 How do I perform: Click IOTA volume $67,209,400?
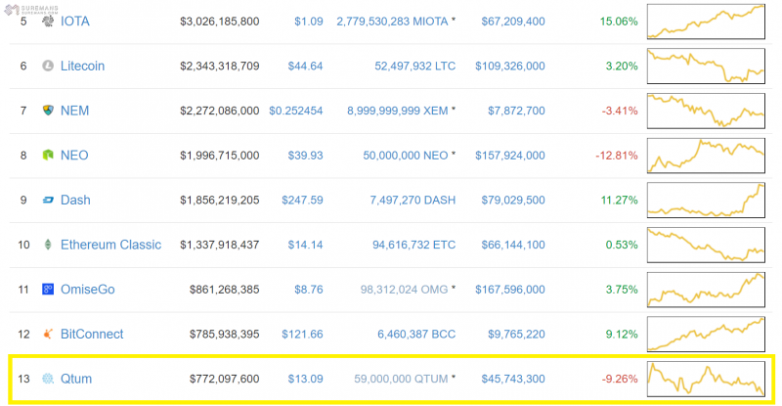pyautogui.click(x=513, y=22)
